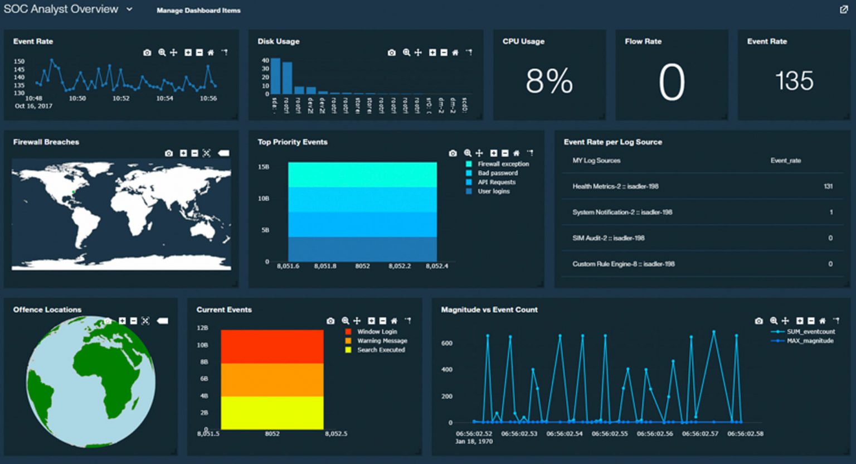
Task: Open the Health Metrics-2 log source entry
Action: click(x=616, y=186)
